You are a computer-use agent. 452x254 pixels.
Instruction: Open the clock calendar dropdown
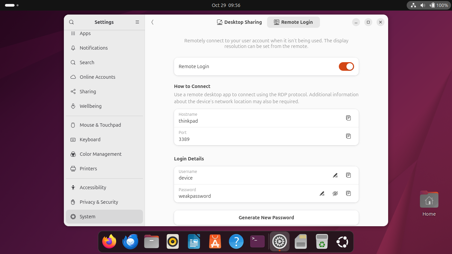[226, 5]
